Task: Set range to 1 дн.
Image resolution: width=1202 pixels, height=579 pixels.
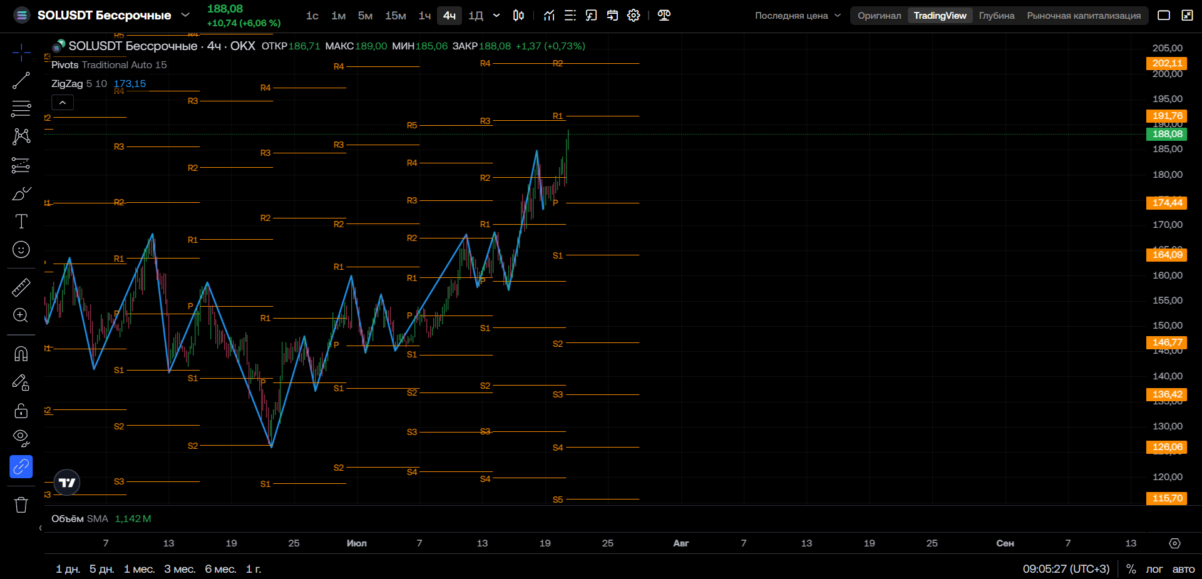Action: [x=68, y=569]
